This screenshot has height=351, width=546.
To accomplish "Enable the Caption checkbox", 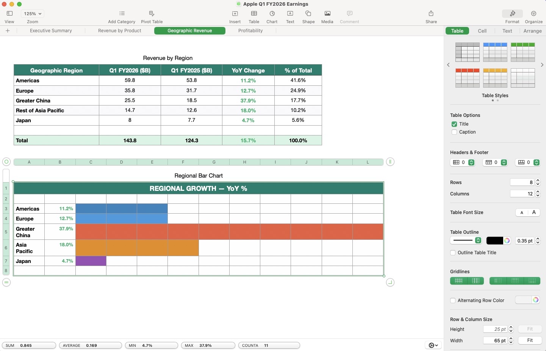I will [454, 132].
